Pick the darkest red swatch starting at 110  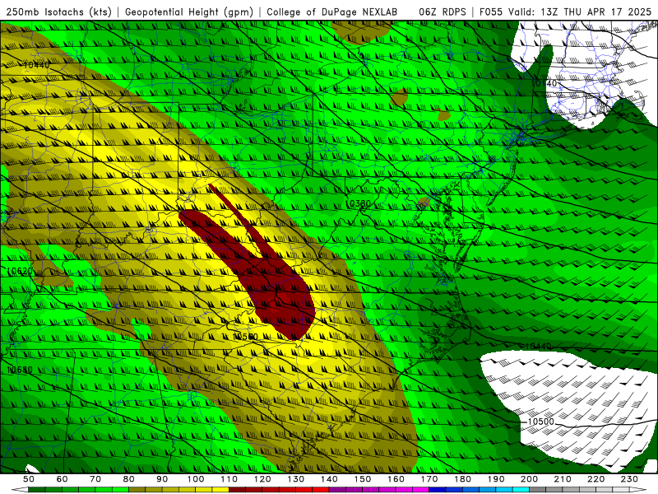[x=237, y=490]
